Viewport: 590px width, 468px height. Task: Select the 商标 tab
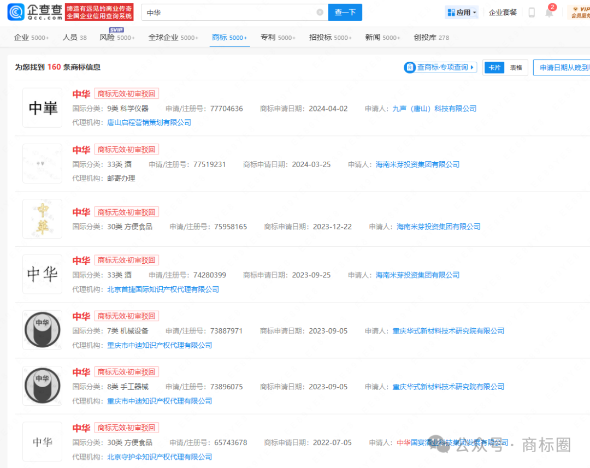[229, 37]
